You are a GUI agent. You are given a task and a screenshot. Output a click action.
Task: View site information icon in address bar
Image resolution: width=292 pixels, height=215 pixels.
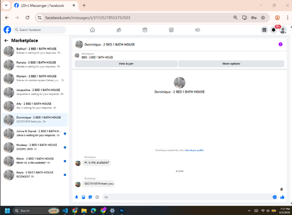pos(40,17)
